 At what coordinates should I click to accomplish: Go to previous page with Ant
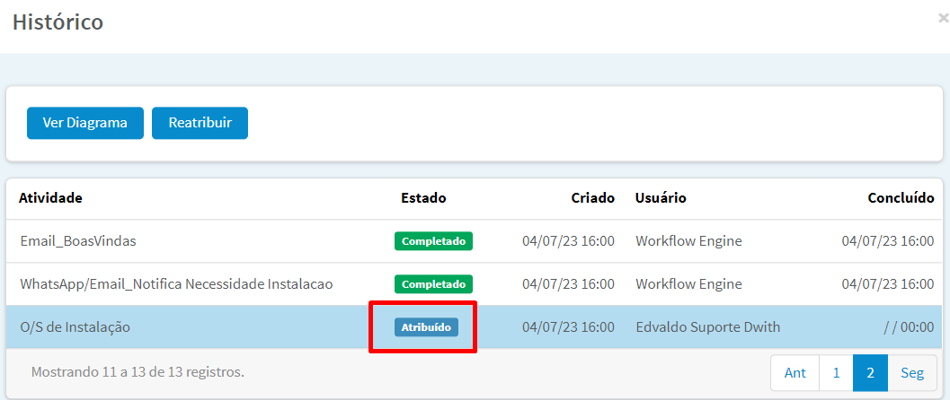(x=795, y=373)
